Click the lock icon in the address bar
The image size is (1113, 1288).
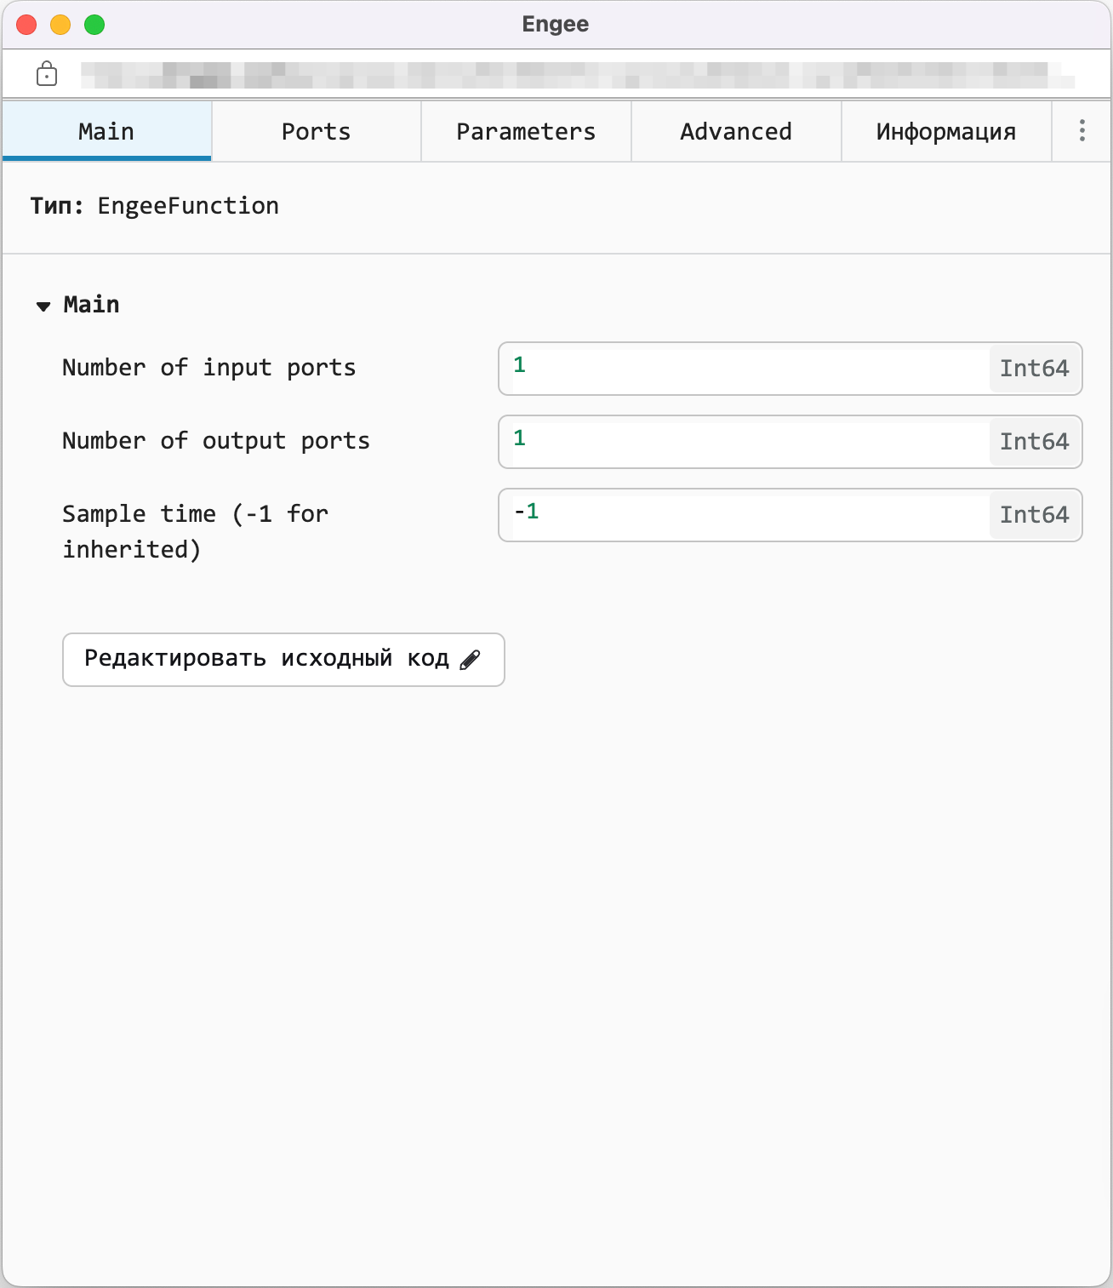coord(47,74)
